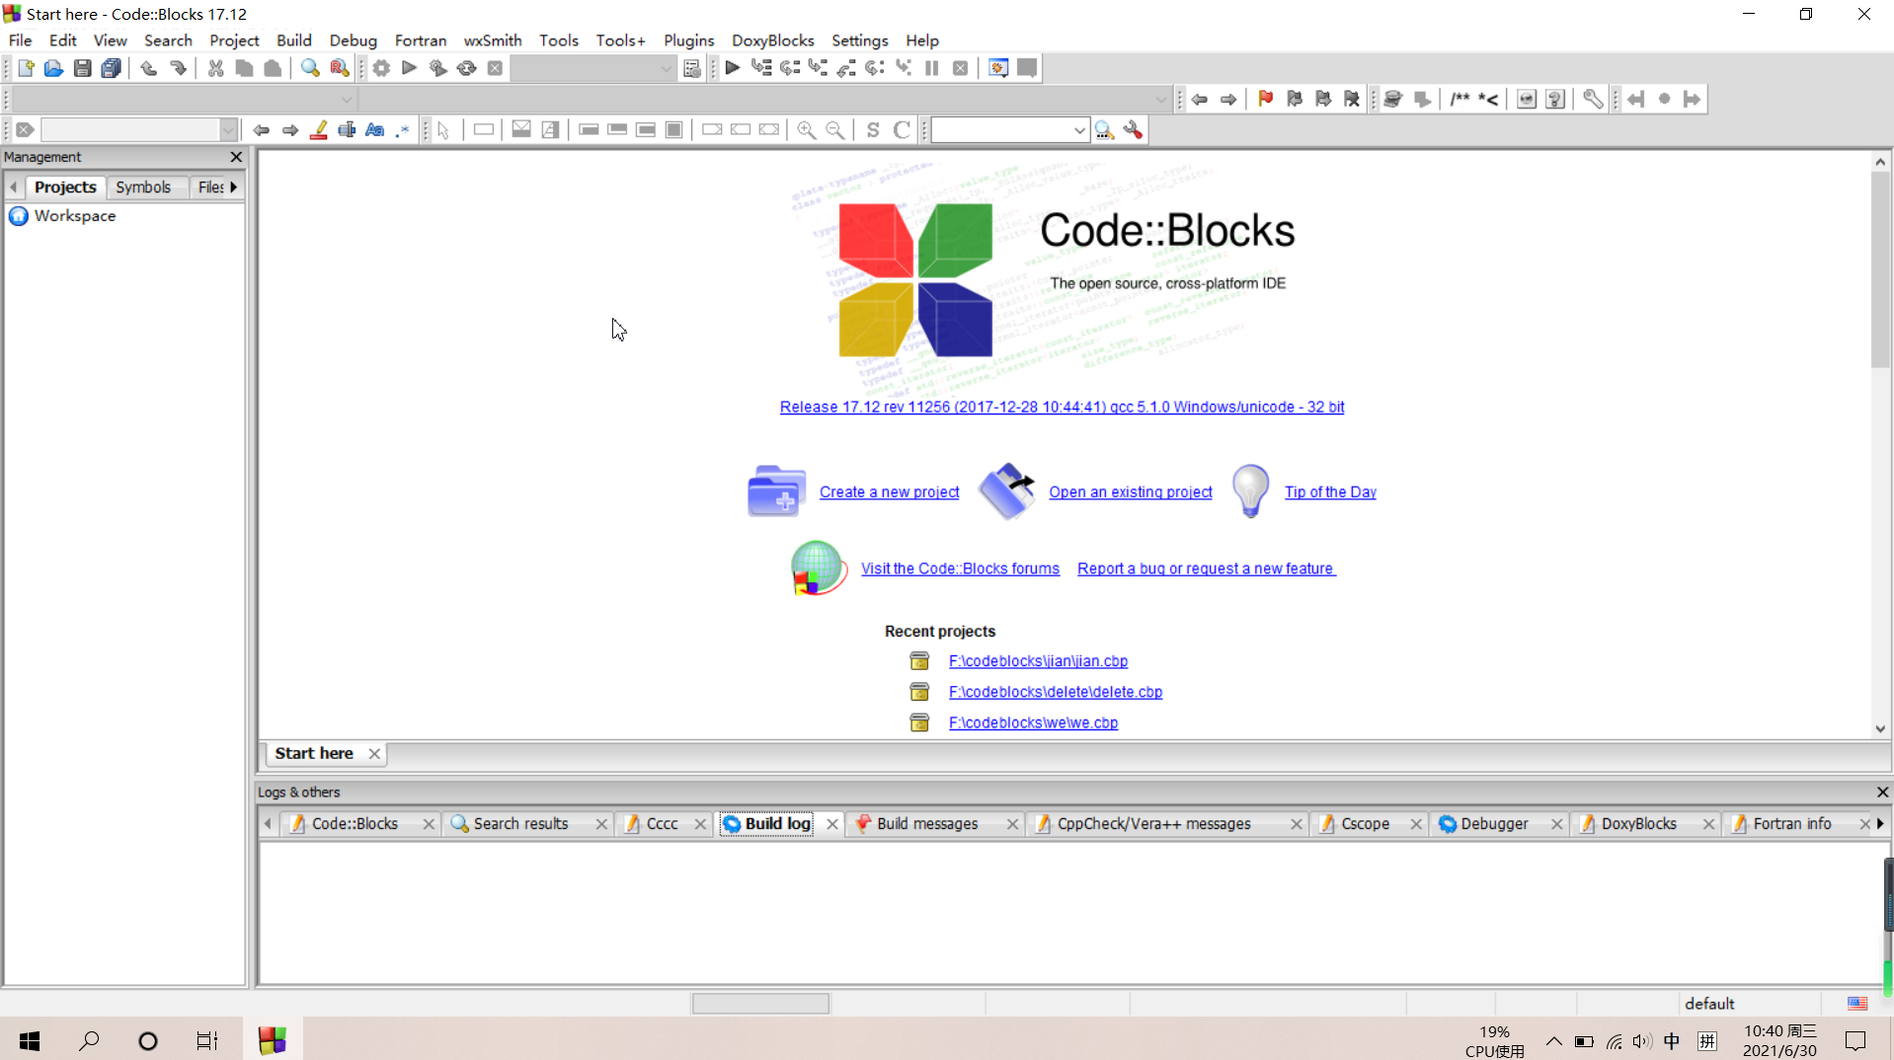This screenshot has height=1060, width=1894.
Task: Open recent project jian.cbp
Action: [1038, 661]
